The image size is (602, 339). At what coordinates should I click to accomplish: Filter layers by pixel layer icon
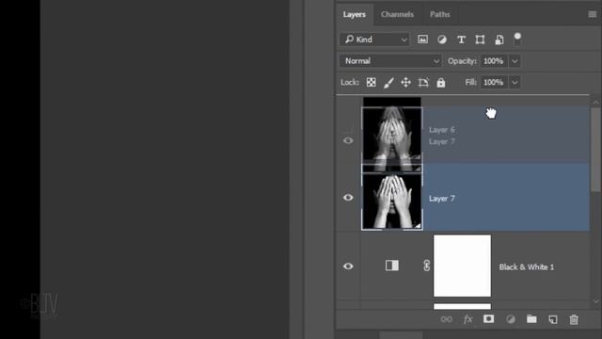coord(422,40)
